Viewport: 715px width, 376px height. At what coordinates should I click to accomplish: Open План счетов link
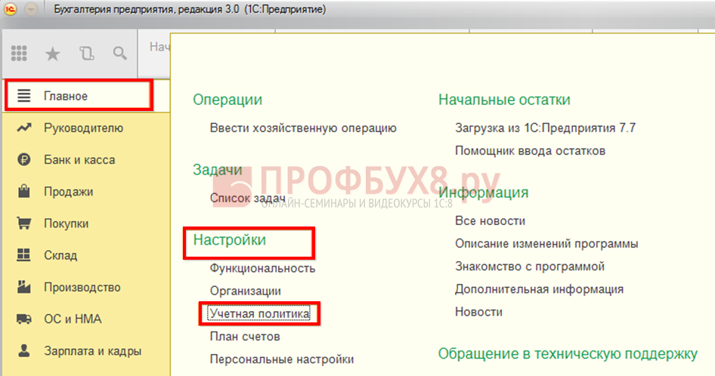pos(245,336)
